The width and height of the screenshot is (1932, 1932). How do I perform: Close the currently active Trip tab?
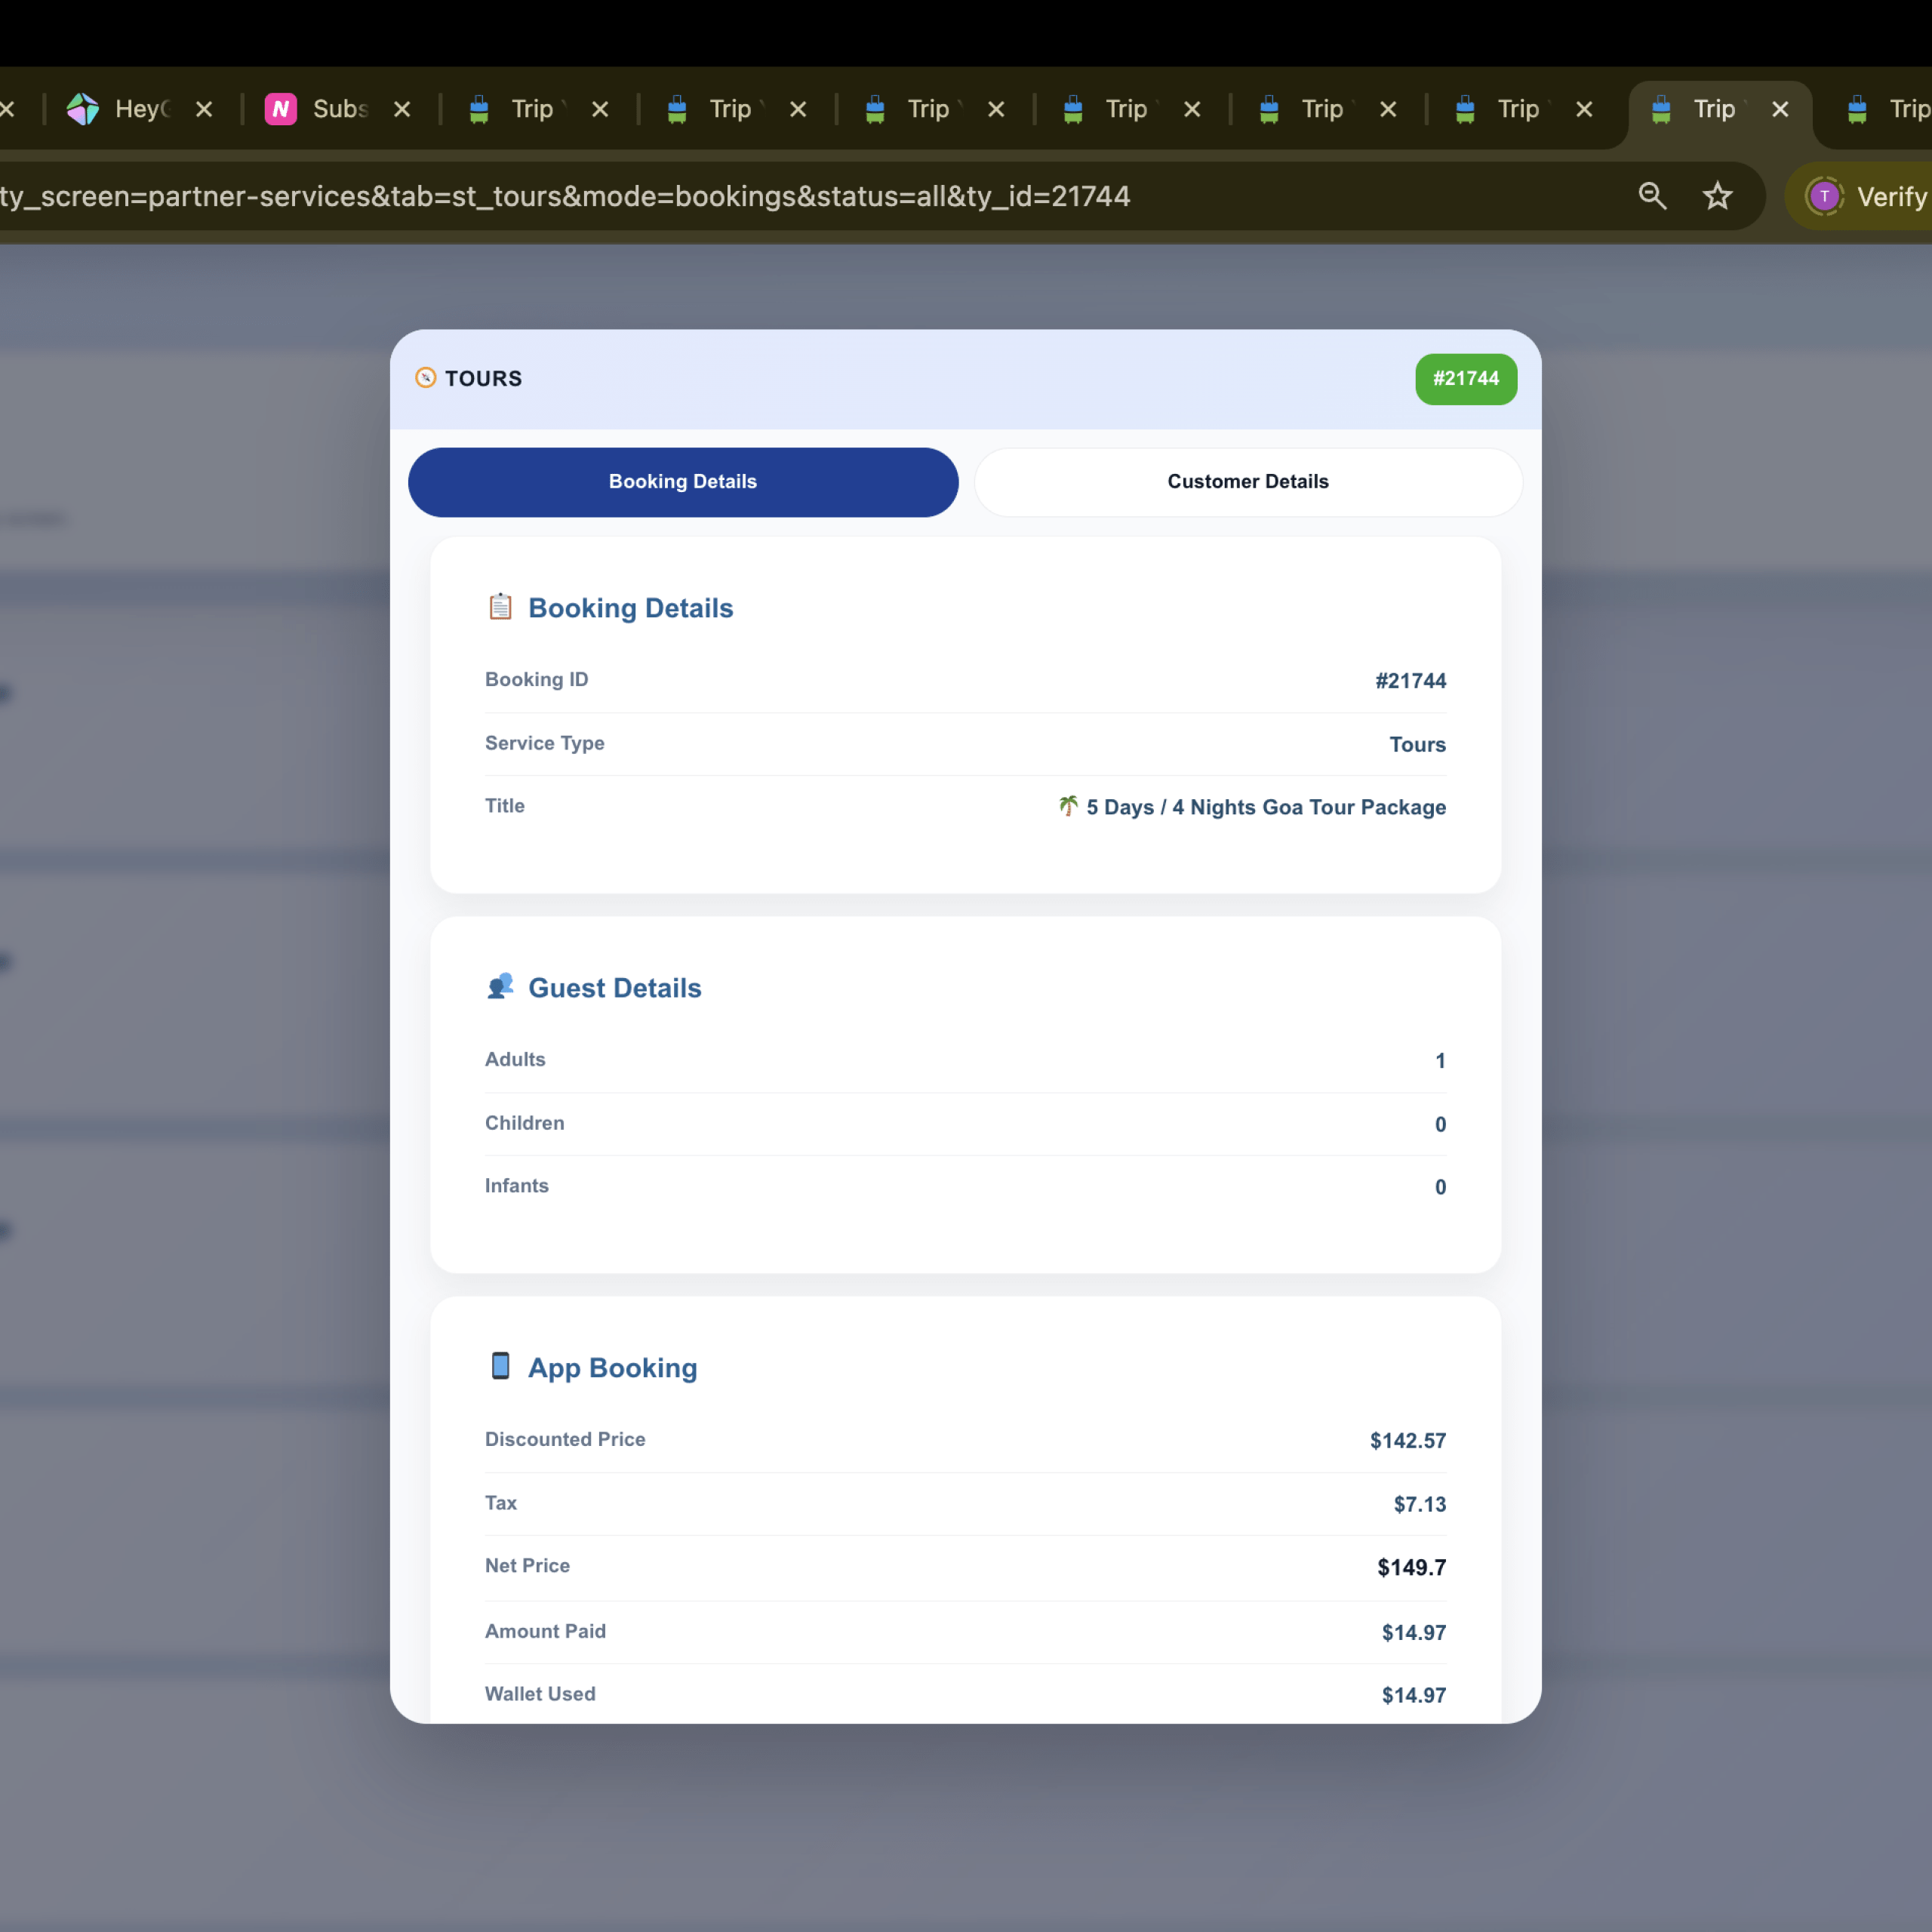(1780, 109)
